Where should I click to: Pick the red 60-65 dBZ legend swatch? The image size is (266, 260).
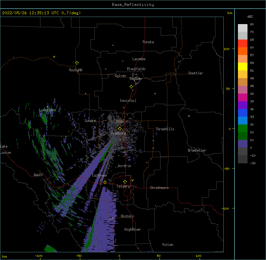[243, 44]
